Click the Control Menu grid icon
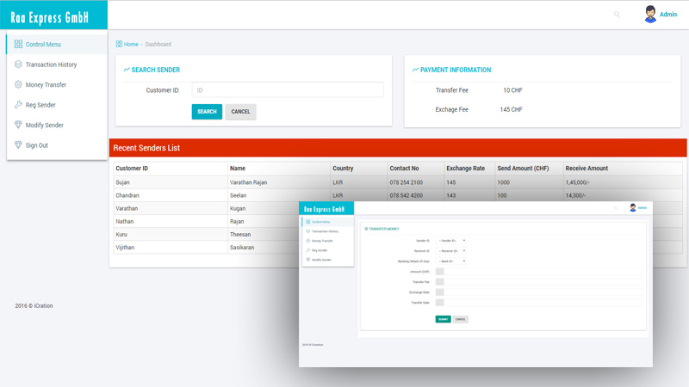 coord(18,44)
